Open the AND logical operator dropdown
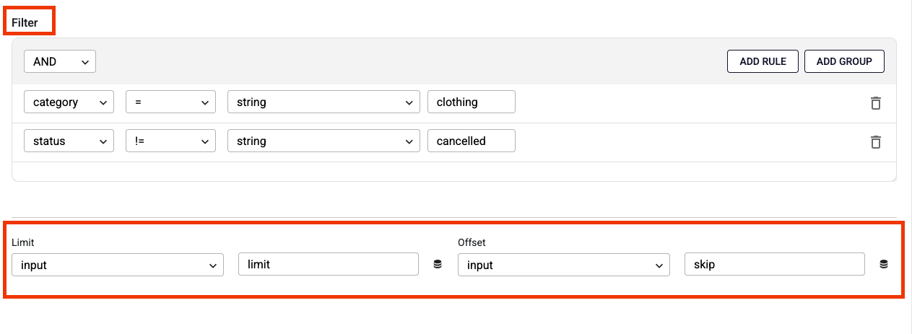 [x=60, y=62]
